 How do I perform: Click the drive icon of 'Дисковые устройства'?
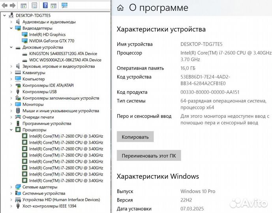pos(18,48)
